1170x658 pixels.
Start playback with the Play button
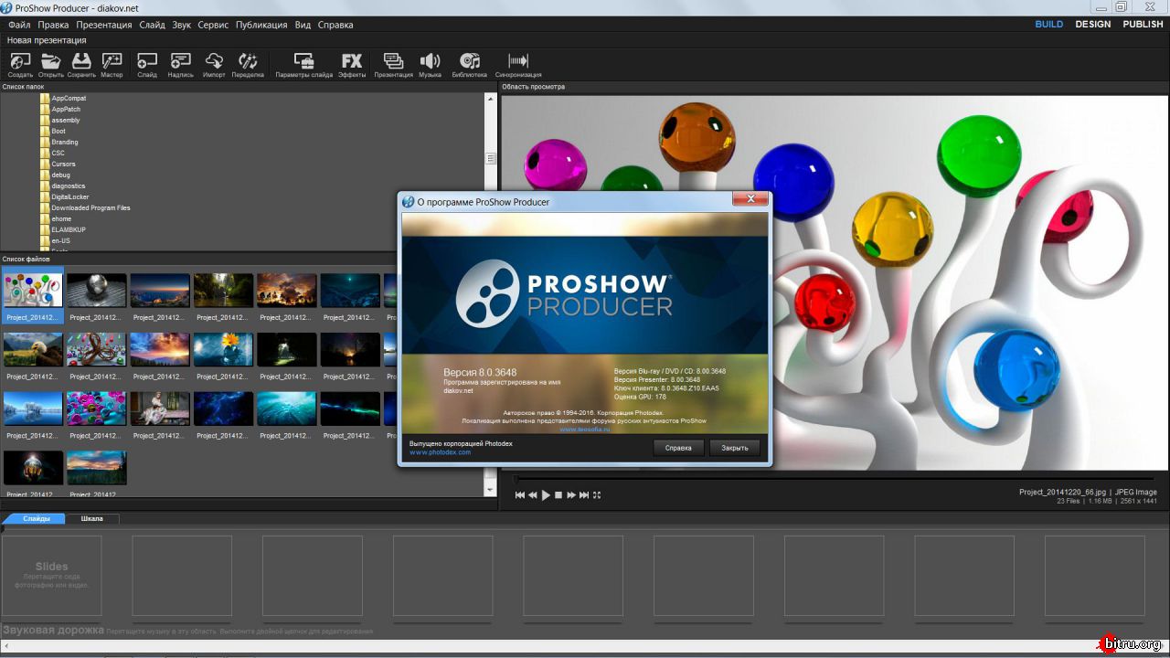click(546, 495)
